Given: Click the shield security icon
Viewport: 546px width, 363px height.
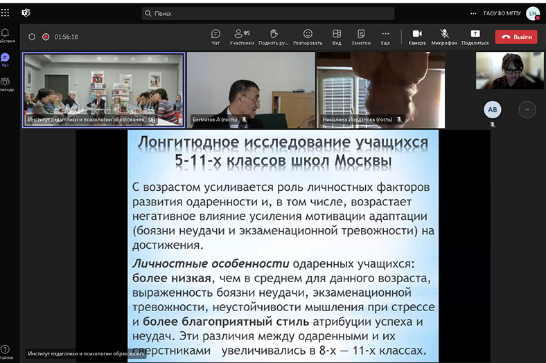Looking at the screenshot, I should coord(32,37).
